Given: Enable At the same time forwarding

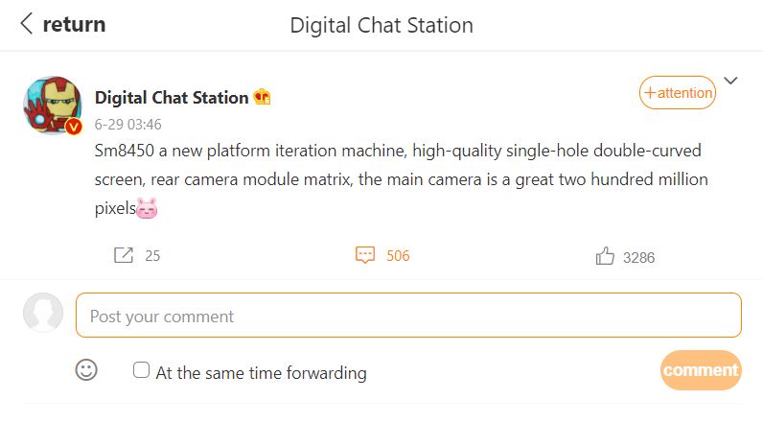Looking at the screenshot, I should pos(141,370).
